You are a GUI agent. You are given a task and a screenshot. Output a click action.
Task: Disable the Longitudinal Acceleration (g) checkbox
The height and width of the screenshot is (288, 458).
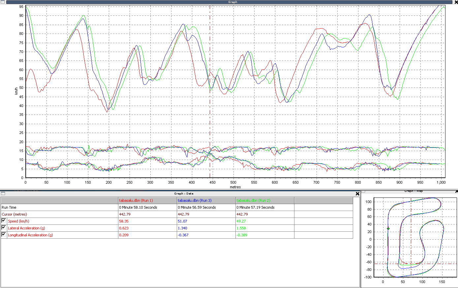[4, 234]
